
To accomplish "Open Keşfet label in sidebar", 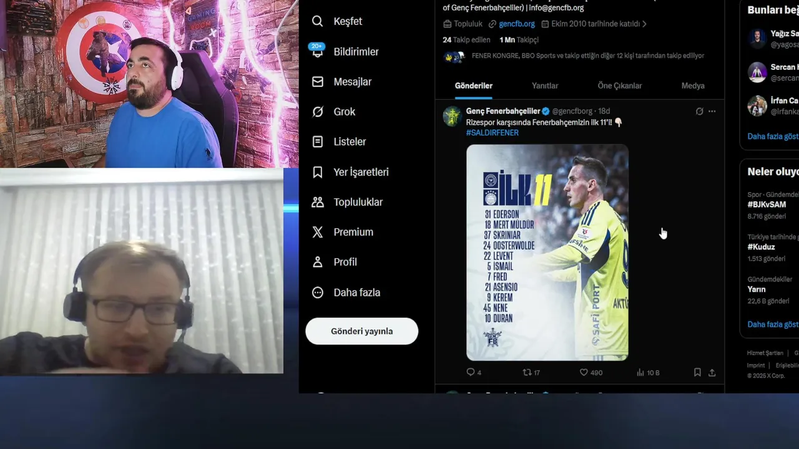I will point(348,21).
